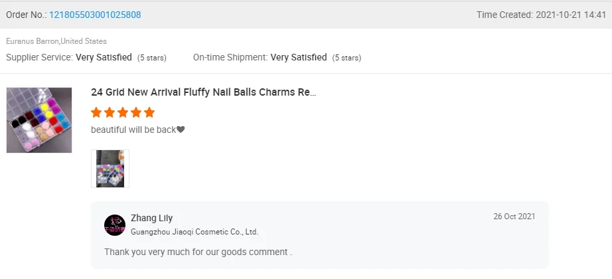
Task: Open Guangzhou Jiaoqi Cosmetic Co., Ltd. link
Action: click(194, 232)
